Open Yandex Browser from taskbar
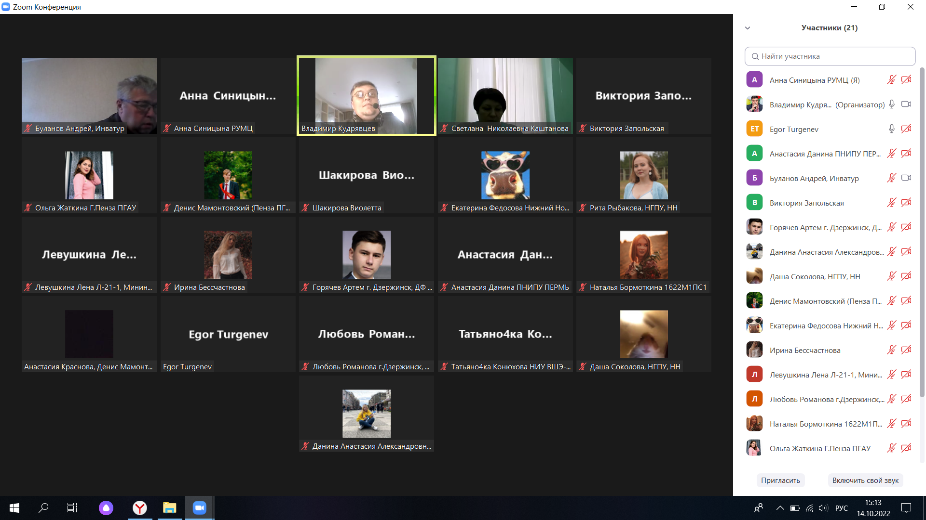Image resolution: width=926 pixels, height=520 pixels. [x=140, y=507]
